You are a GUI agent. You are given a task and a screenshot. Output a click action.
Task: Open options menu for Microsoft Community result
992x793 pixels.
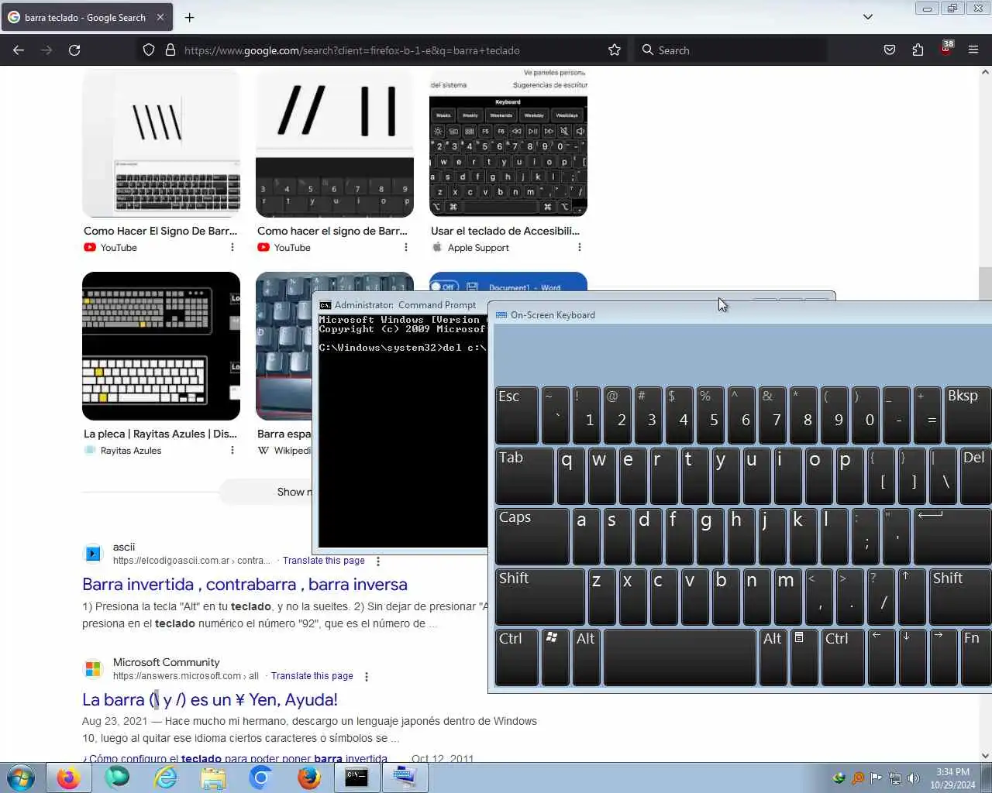367,676
